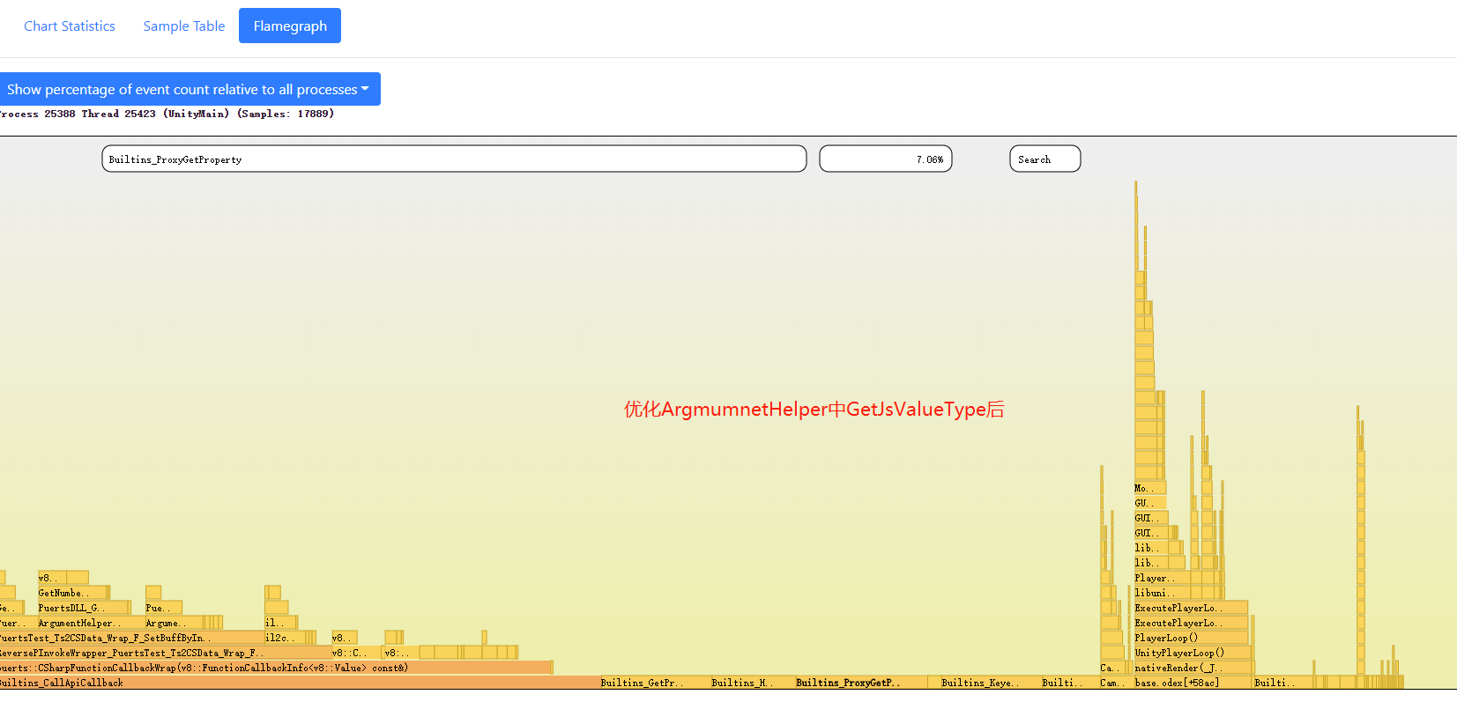This screenshot has height=702, width=1457.
Task: Click the upper ExecutePlayerLo.. frame
Action: coord(1191,608)
